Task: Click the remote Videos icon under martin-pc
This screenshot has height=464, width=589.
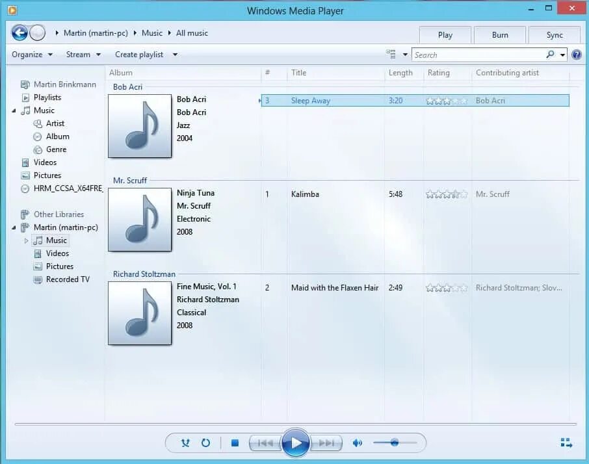Action: (x=38, y=254)
